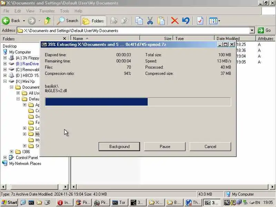Sort by the Size column header
Screen dimensions: 276x207
[157, 38]
